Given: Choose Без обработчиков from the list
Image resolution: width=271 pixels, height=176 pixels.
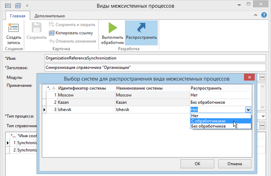Looking at the screenshot, I should click(x=221, y=126).
